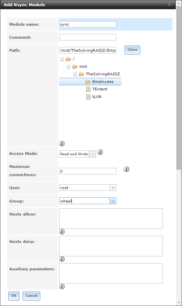Click the info icon under Hosts deny
Image resolution: width=182 pixels, height=306 pixels.
coord(62,259)
